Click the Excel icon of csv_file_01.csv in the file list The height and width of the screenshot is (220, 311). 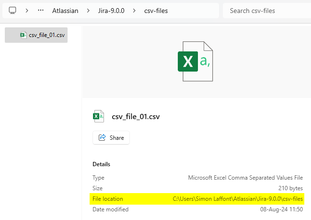click(23, 35)
